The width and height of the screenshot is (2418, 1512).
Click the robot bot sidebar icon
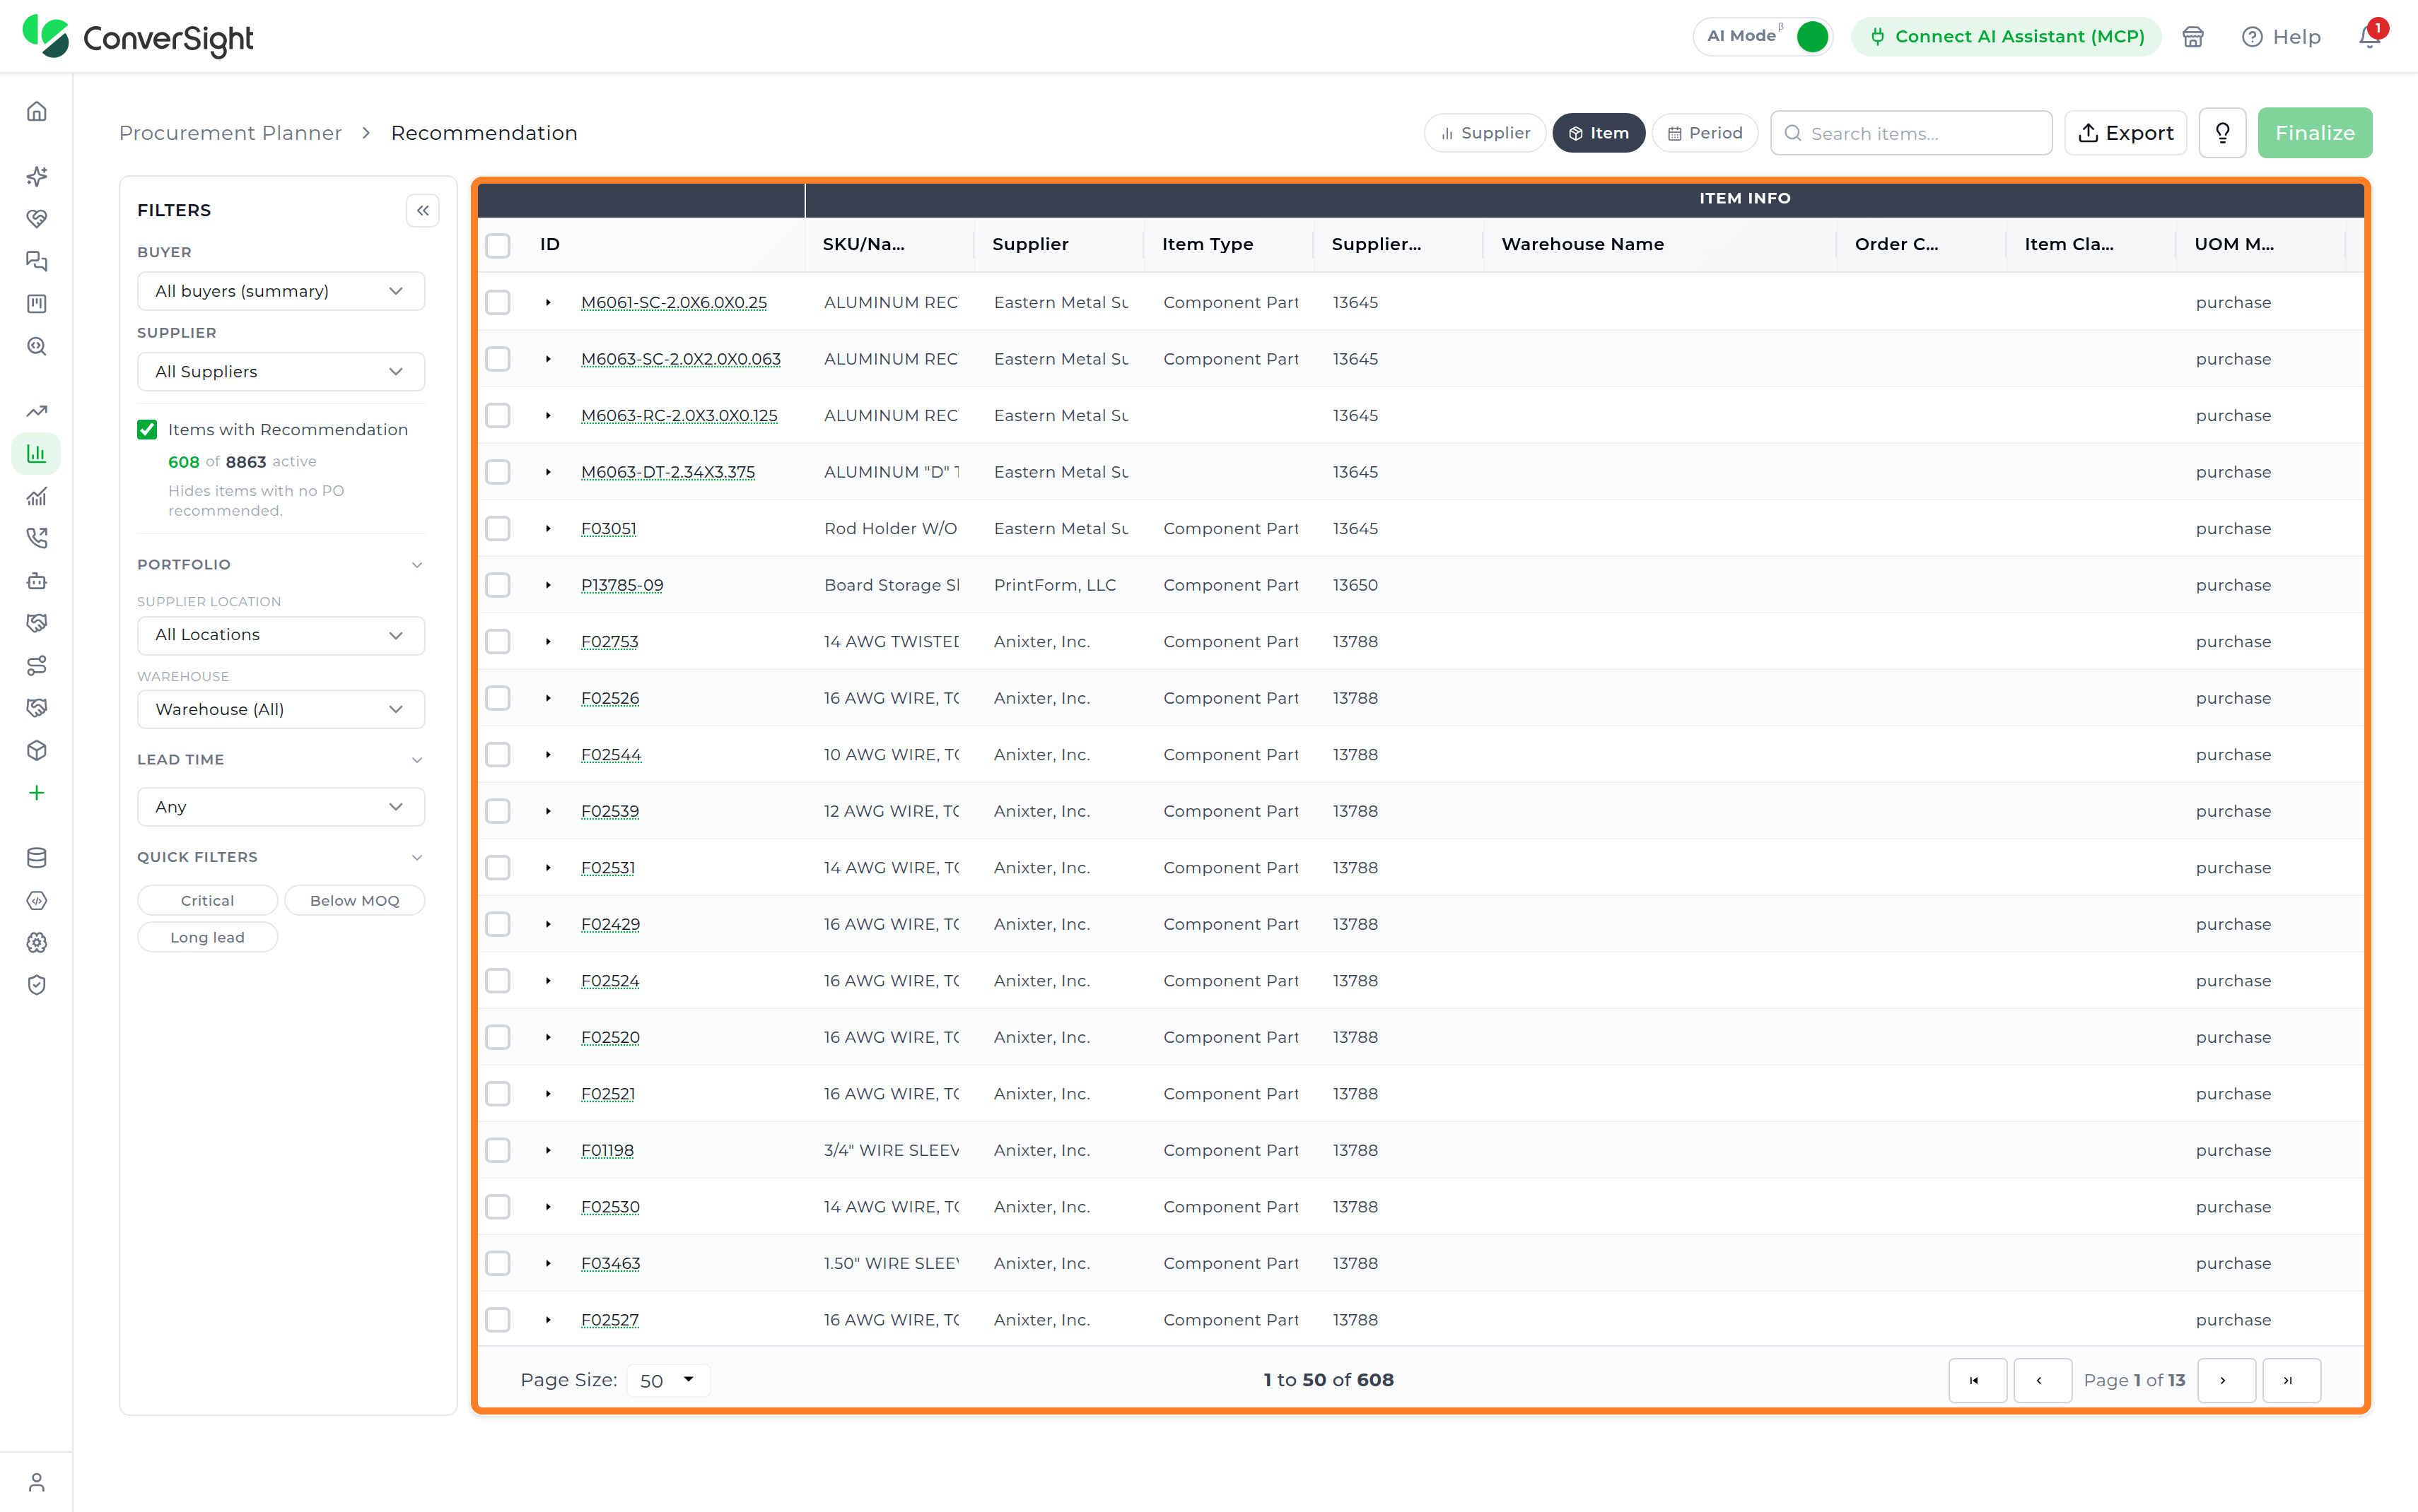click(37, 581)
